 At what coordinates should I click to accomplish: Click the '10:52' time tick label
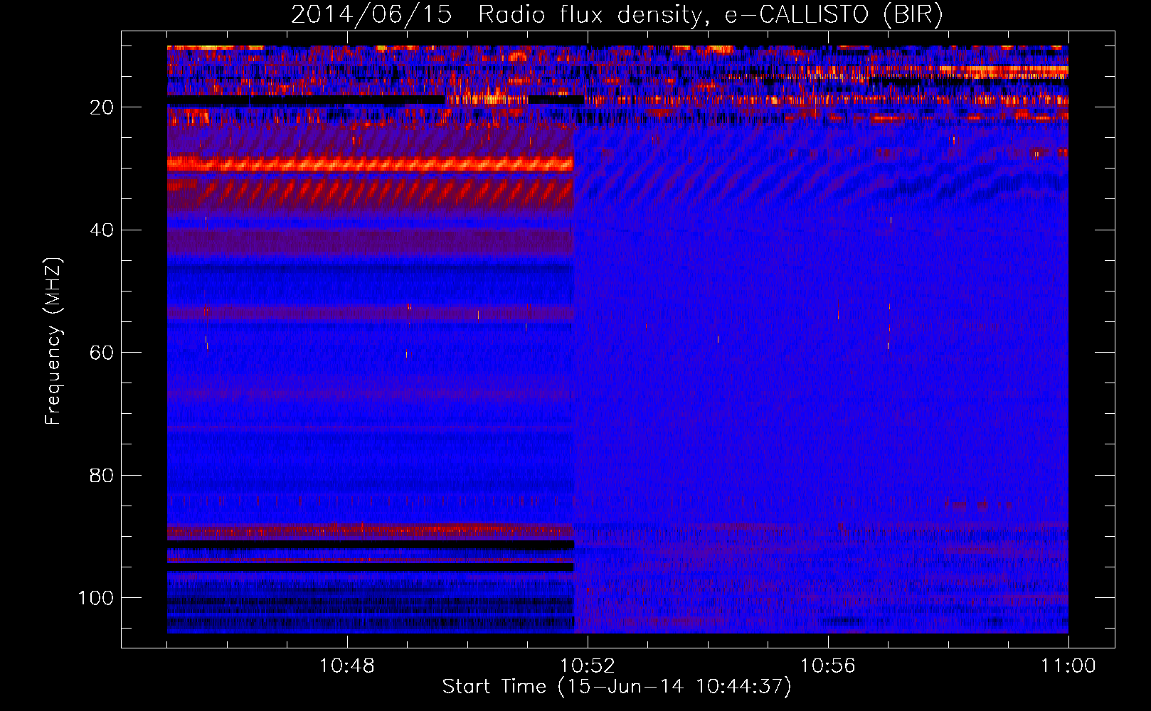588,666
